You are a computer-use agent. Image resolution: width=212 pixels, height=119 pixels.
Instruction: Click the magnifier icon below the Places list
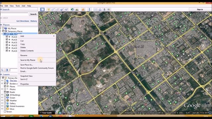[x=2, y=70]
